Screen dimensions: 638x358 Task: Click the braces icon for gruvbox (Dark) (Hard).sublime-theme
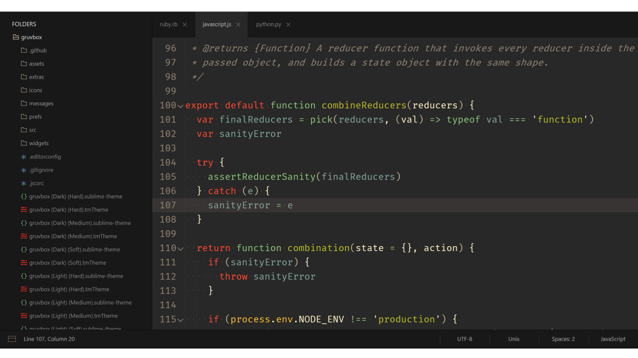[23, 196]
